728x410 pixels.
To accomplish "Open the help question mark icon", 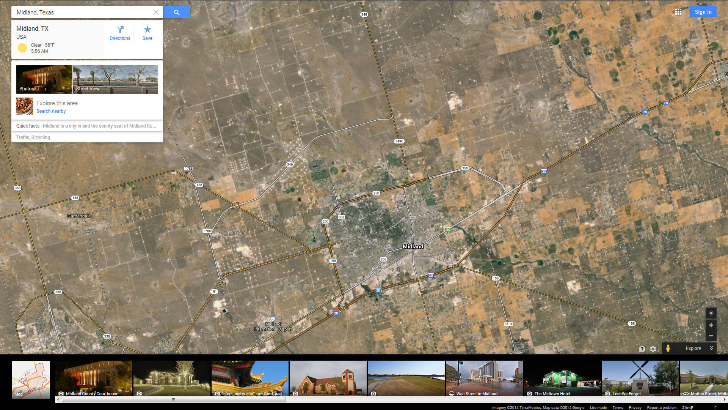I will tap(642, 349).
